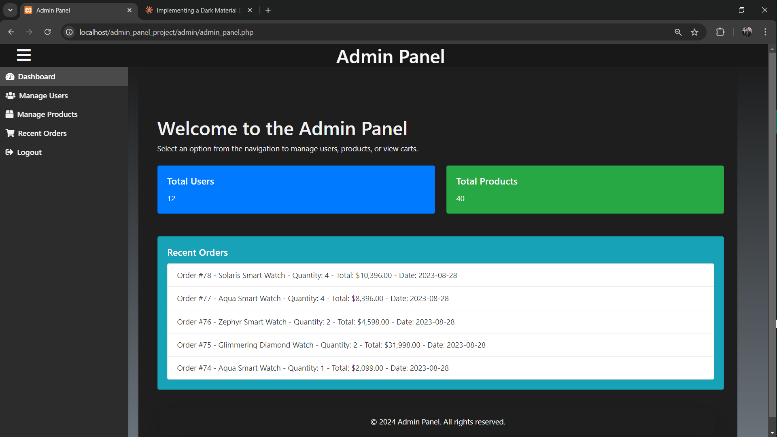Viewport: 777px width, 437px height.
Task: Click the Recent Orders cart icon
Action: coord(10,133)
